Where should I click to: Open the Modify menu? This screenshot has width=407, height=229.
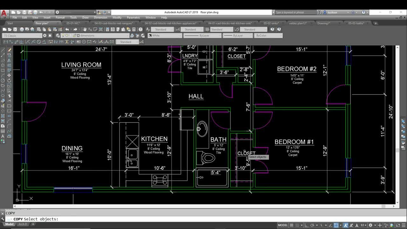tap(117, 17)
